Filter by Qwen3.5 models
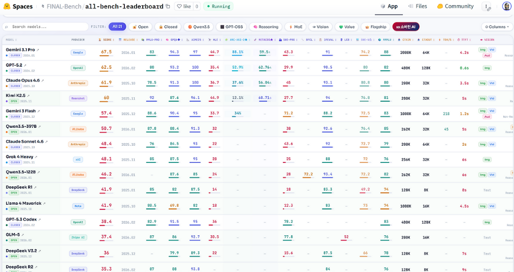Viewport: 514px width, 272px height. tap(199, 27)
